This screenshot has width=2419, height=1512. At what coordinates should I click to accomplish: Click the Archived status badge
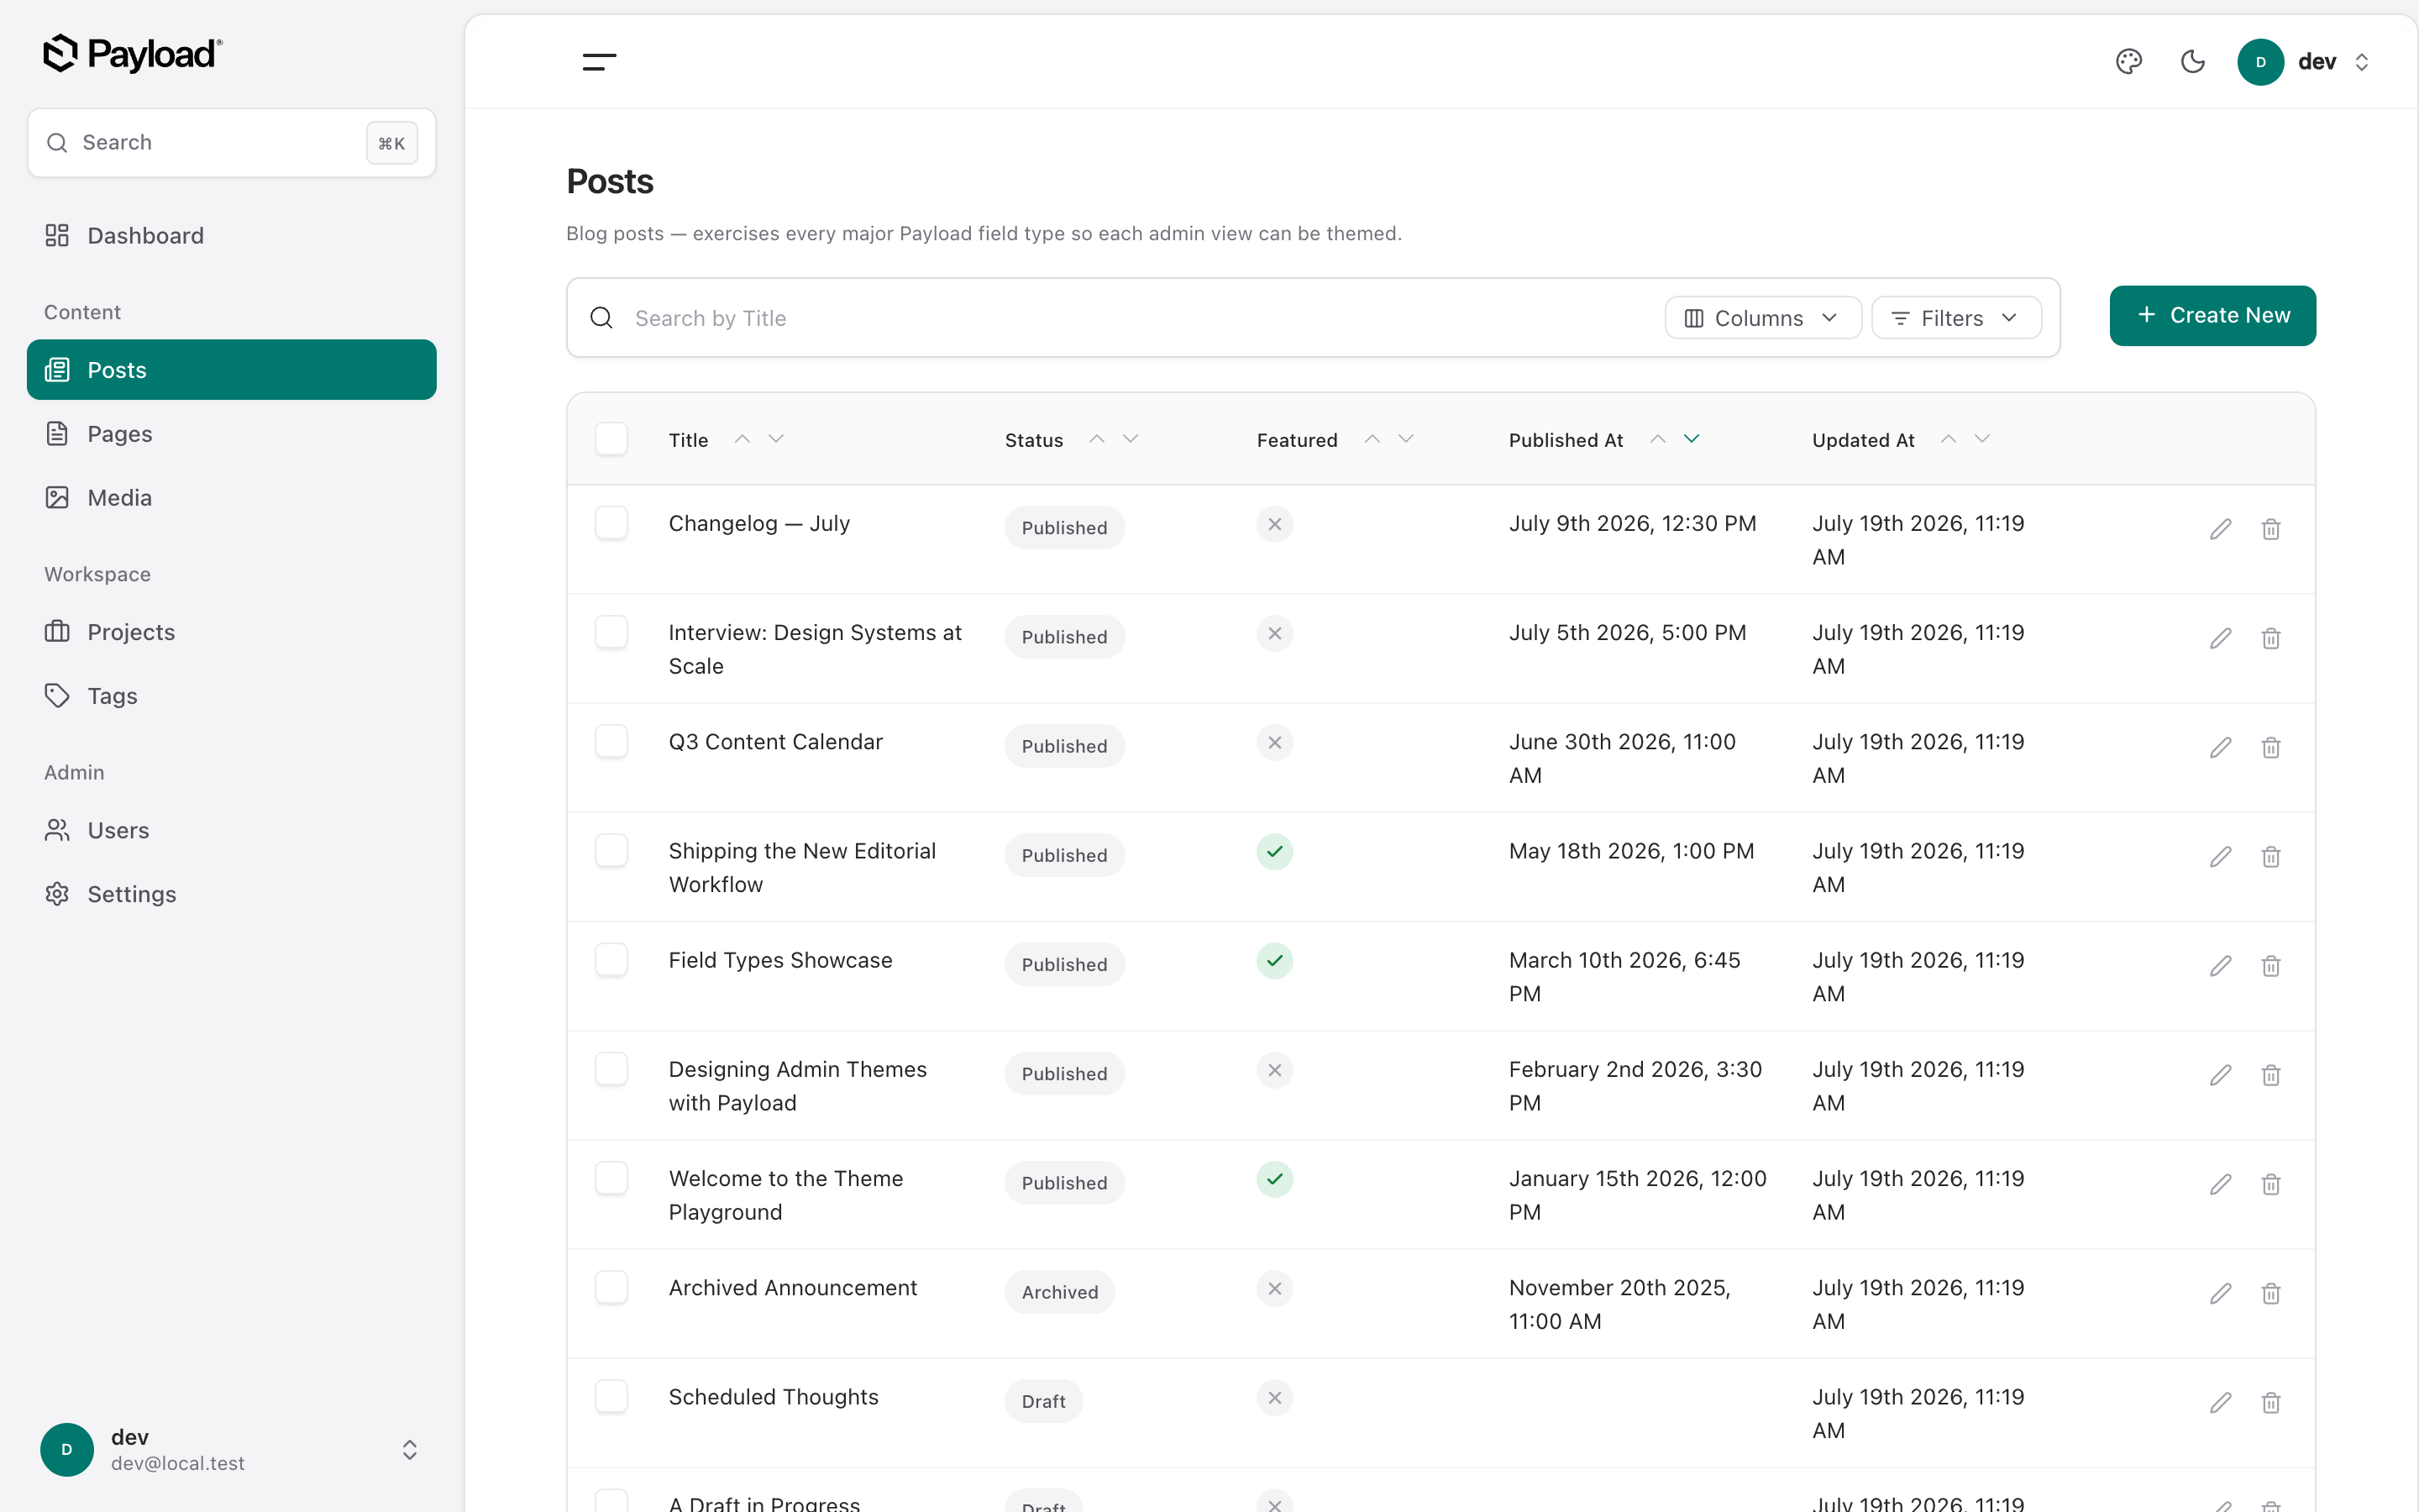click(x=1059, y=1292)
